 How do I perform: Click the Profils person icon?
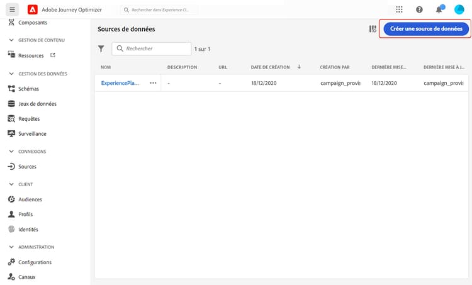(11, 214)
